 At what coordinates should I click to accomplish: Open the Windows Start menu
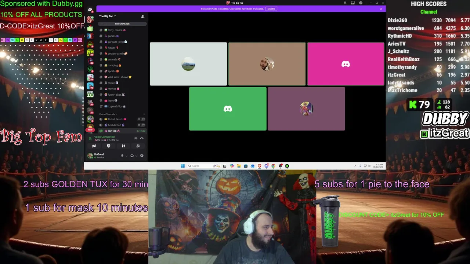(182, 166)
